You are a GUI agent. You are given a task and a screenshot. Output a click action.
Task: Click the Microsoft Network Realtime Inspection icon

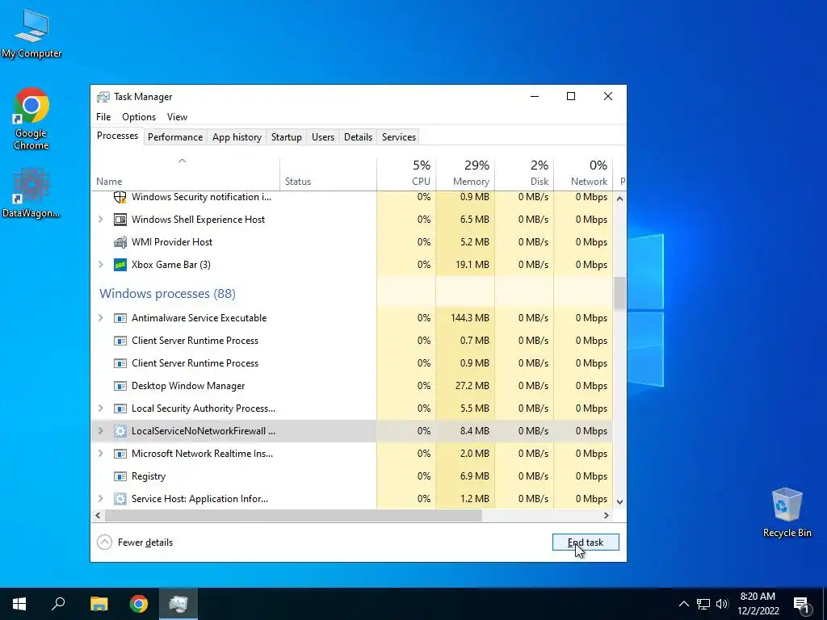click(120, 454)
